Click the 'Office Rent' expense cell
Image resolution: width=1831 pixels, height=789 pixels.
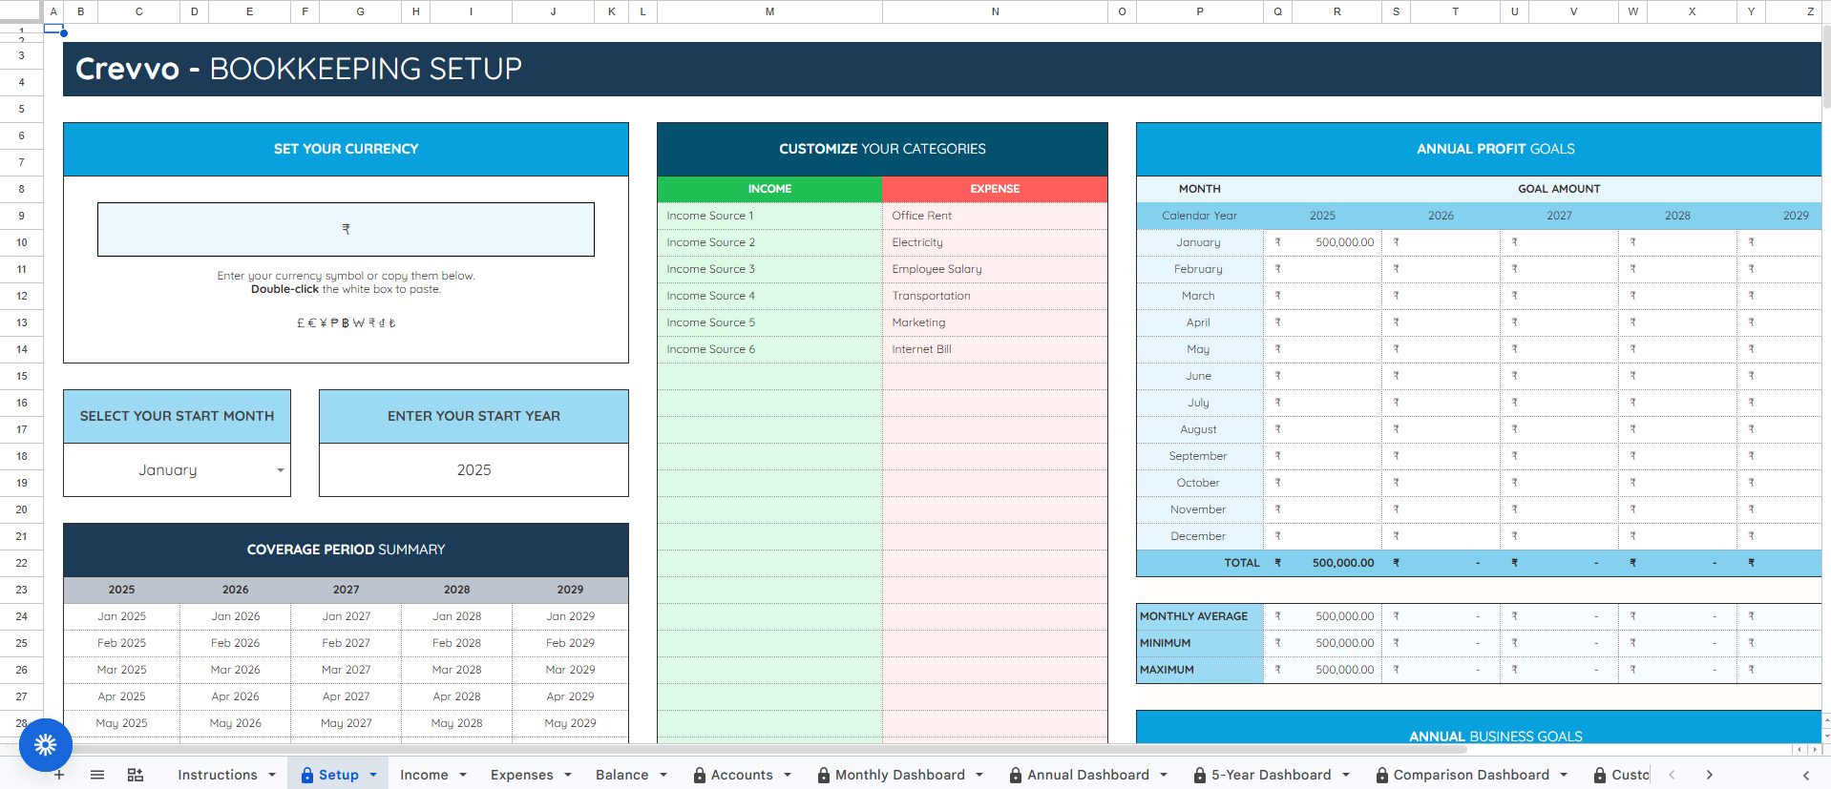coord(995,216)
